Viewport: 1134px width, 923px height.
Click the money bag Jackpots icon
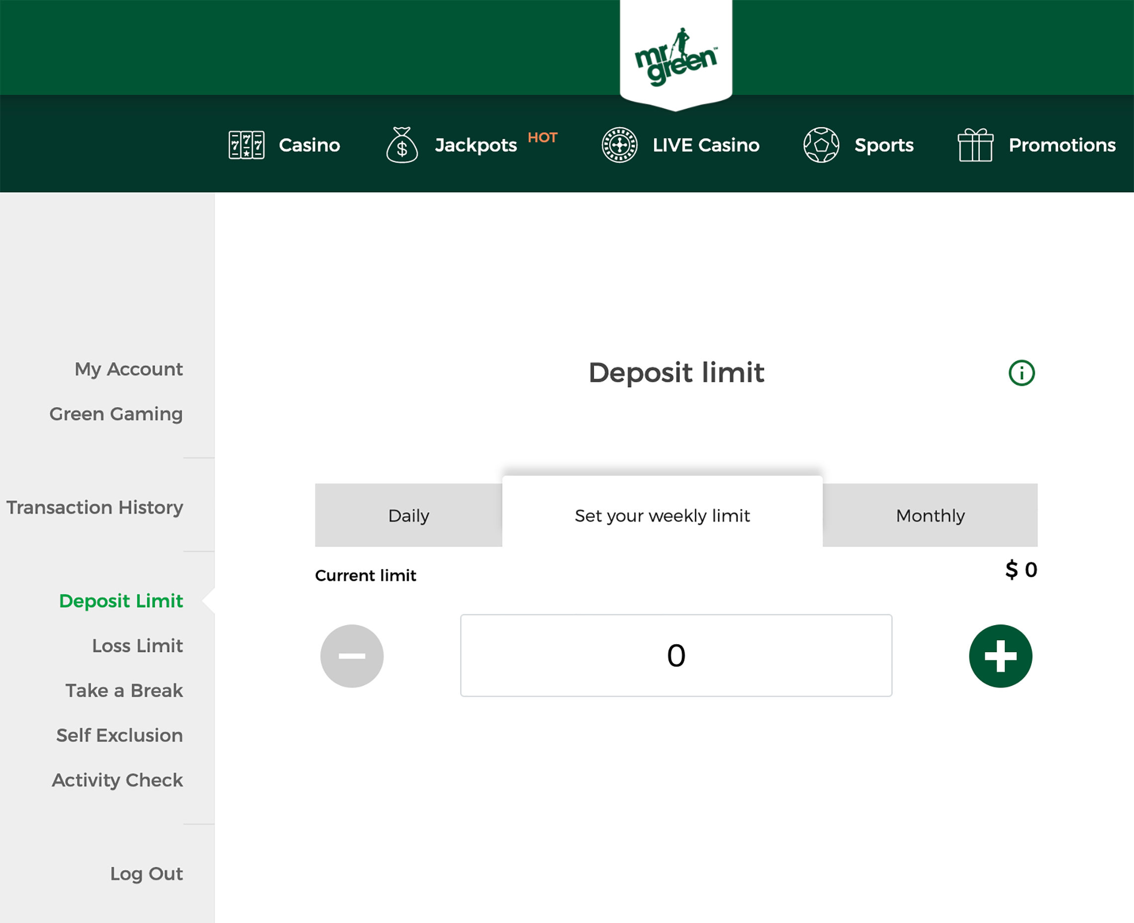[x=401, y=145]
